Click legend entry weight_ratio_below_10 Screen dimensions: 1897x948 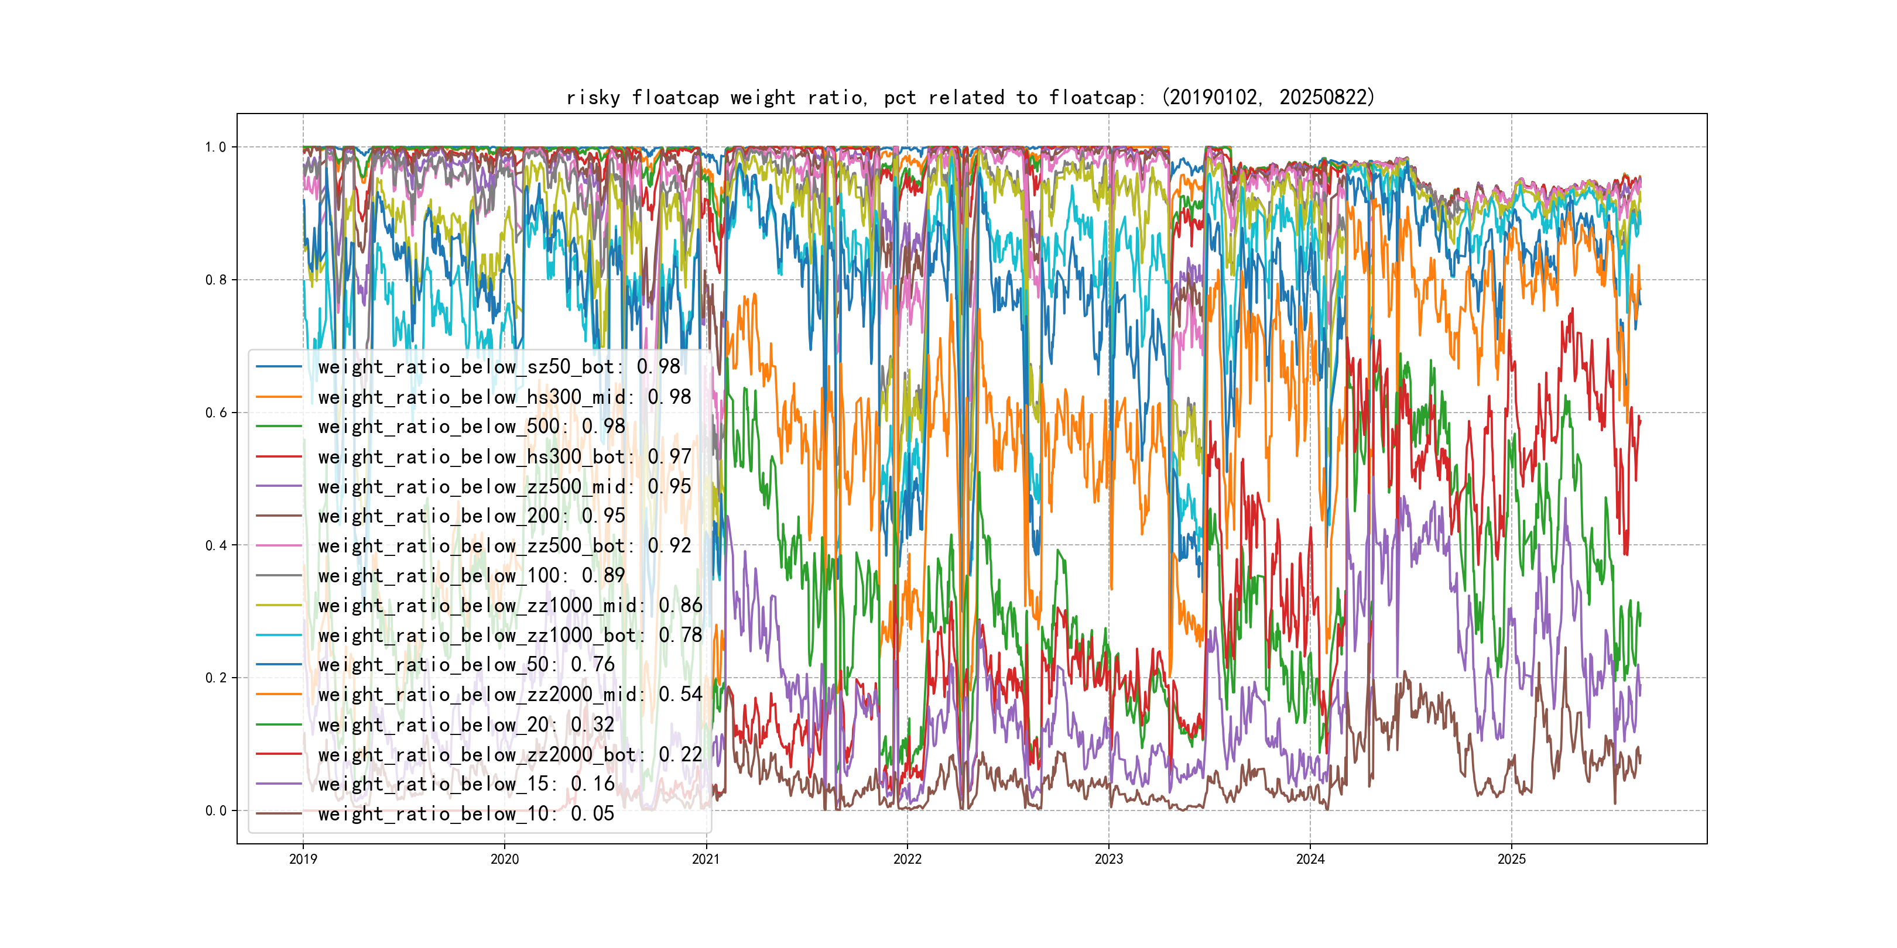(465, 814)
